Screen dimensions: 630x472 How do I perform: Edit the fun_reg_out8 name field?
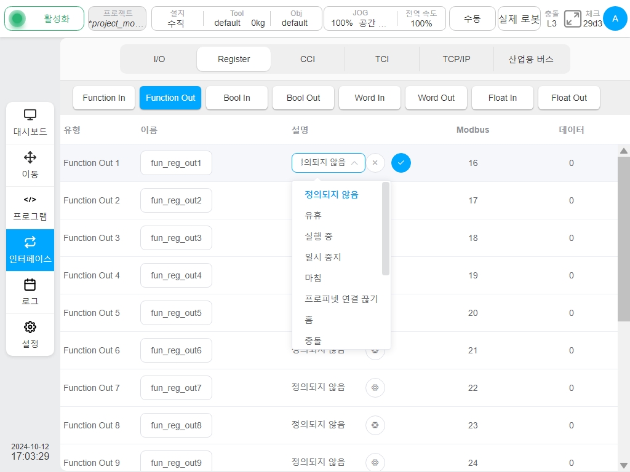coord(176,425)
